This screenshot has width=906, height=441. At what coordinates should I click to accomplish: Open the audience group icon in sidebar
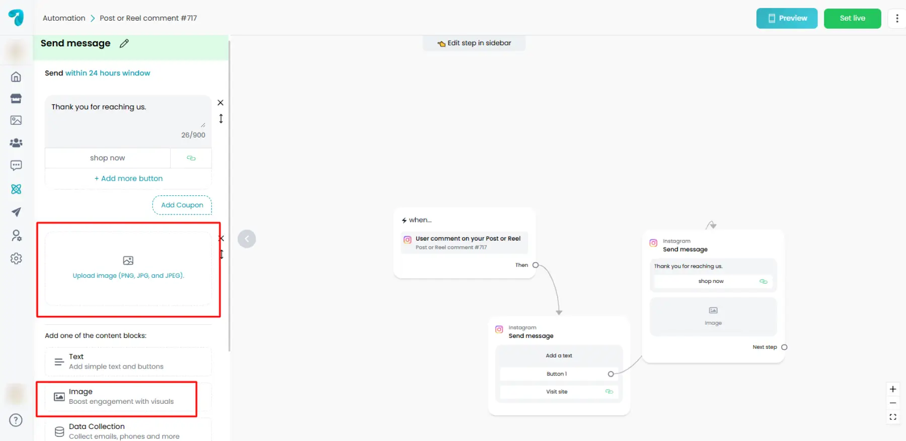[16, 143]
